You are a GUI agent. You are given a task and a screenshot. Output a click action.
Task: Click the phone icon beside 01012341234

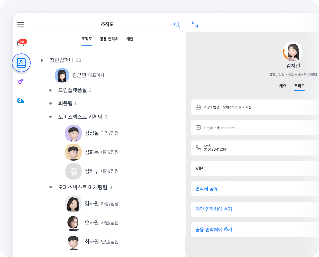tap(198, 148)
